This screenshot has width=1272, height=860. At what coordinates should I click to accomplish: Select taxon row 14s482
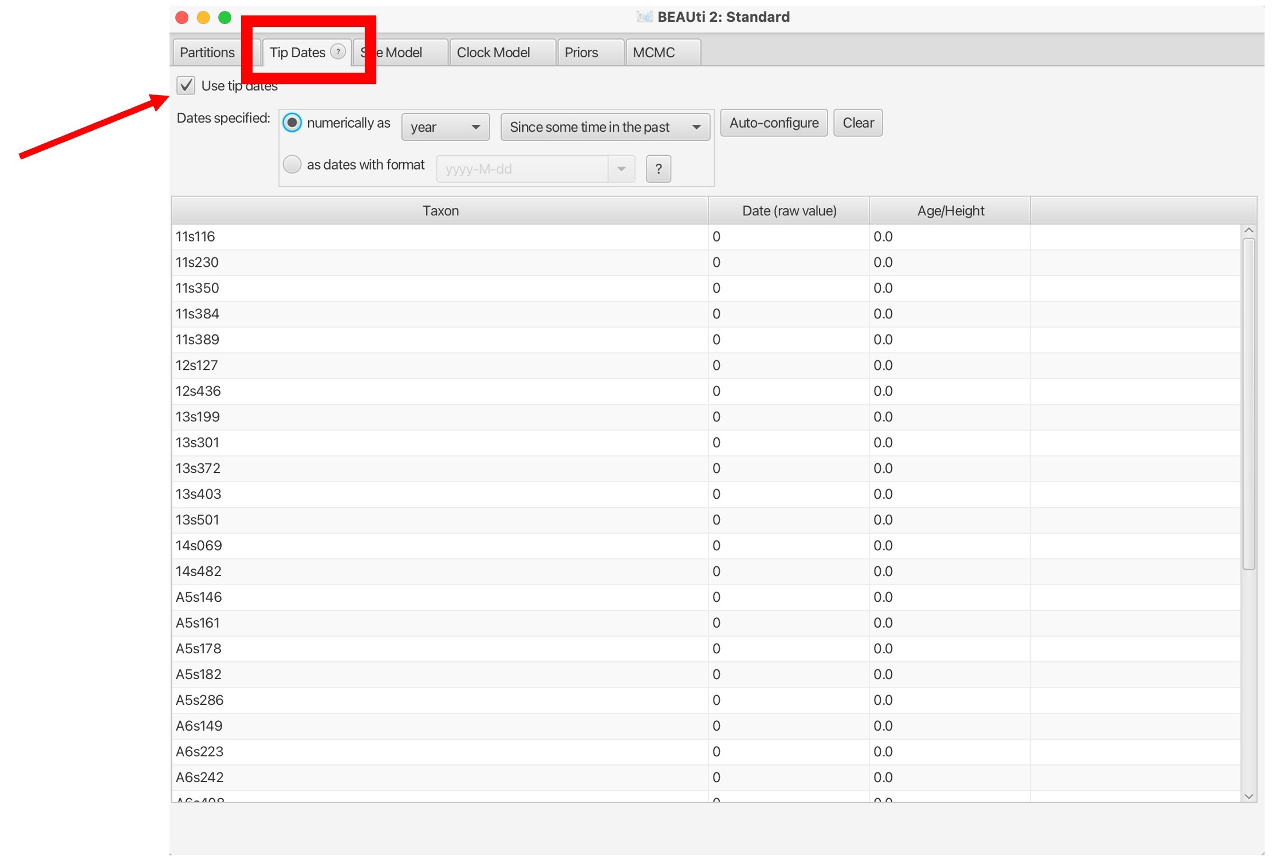click(x=706, y=571)
